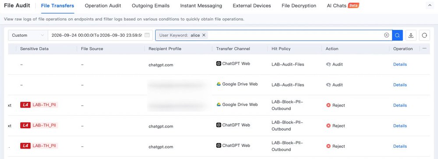
Task: Click Reject icon in the last row
Action: [328, 146]
